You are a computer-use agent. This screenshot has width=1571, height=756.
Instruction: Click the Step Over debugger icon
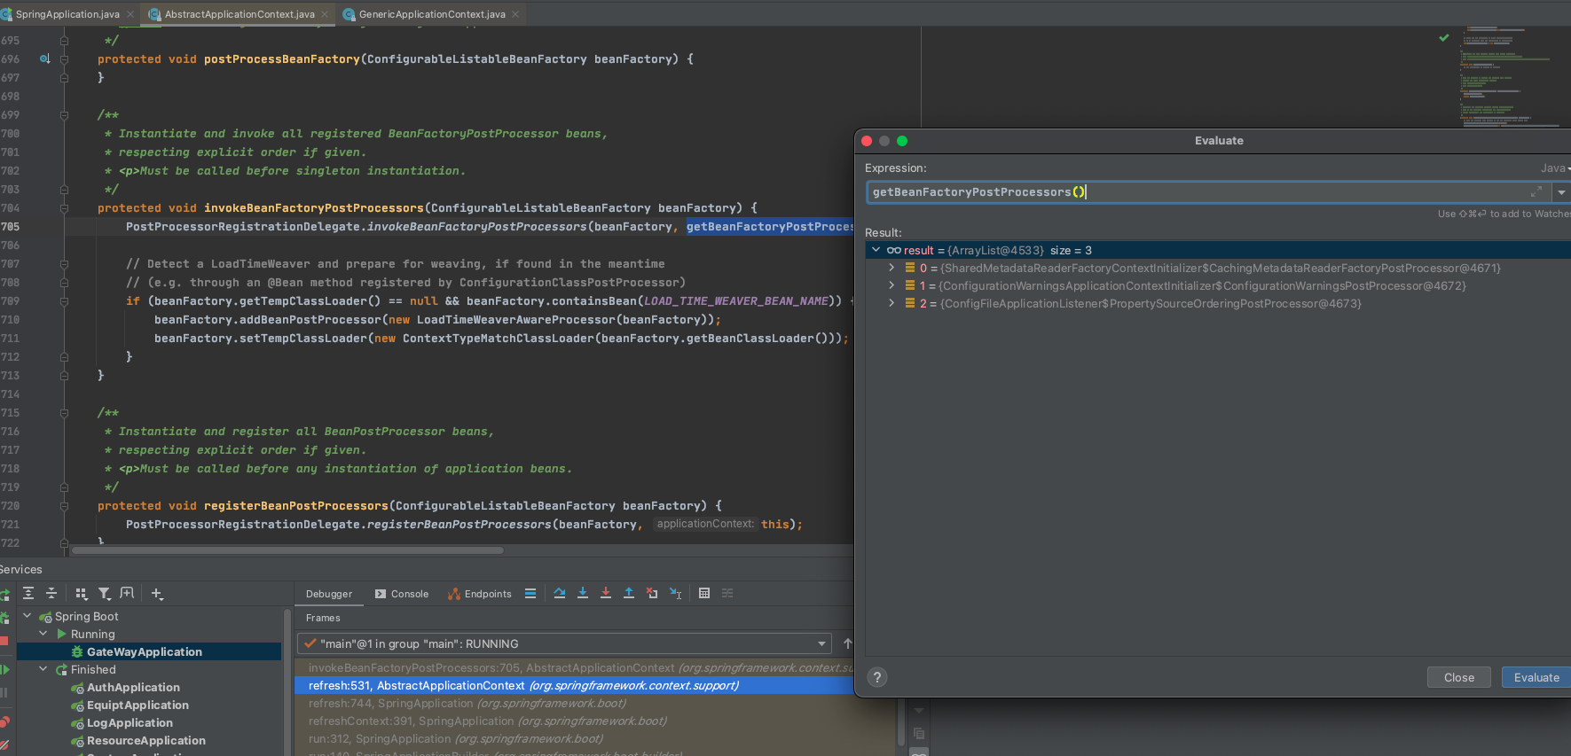pyautogui.click(x=560, y=593)
